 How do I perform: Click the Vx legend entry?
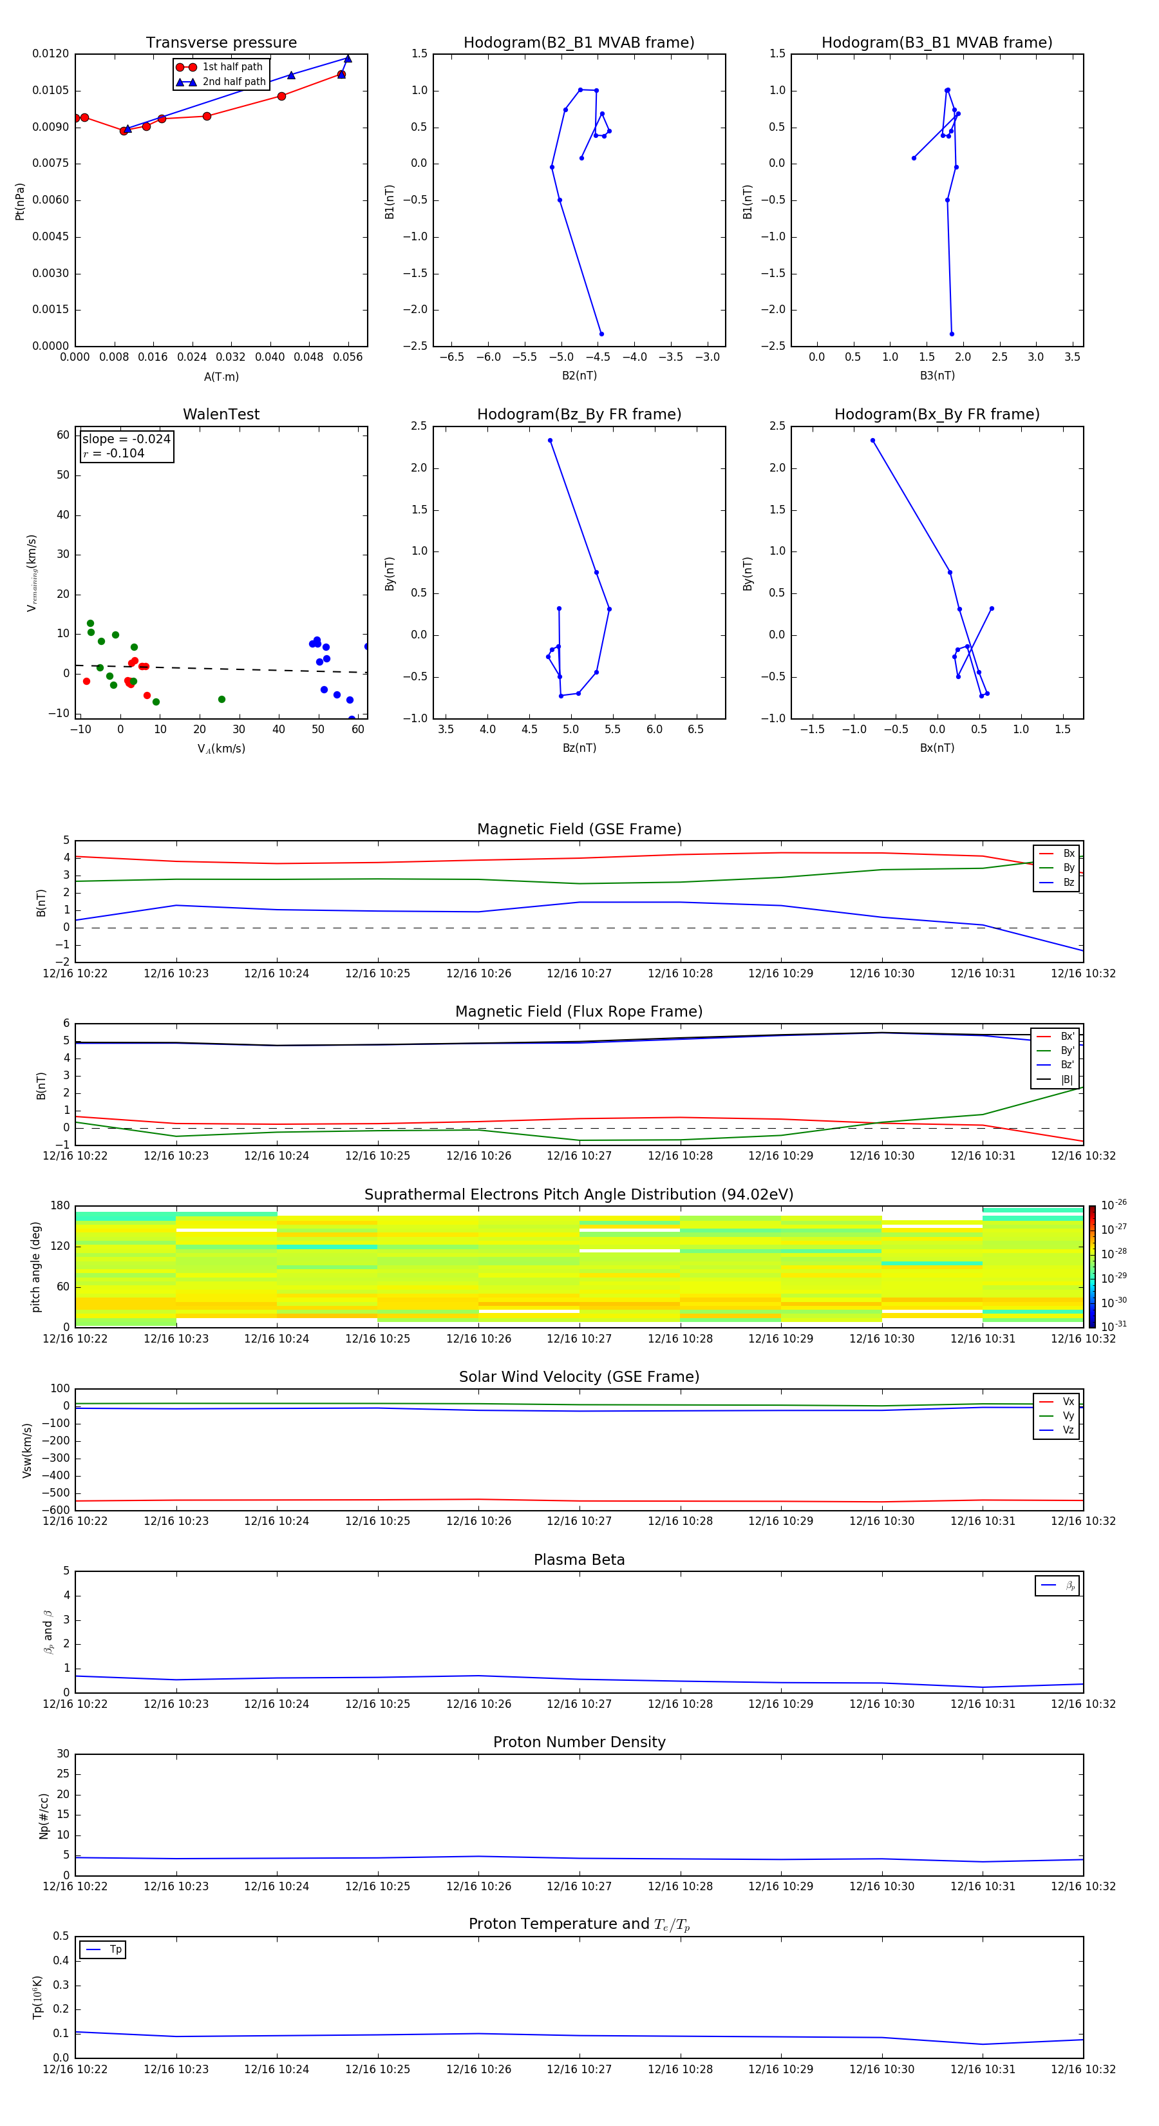pos(1057,1401)
